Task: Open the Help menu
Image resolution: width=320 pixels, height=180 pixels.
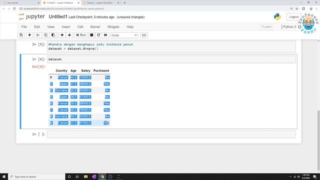Action: [130, 26]
